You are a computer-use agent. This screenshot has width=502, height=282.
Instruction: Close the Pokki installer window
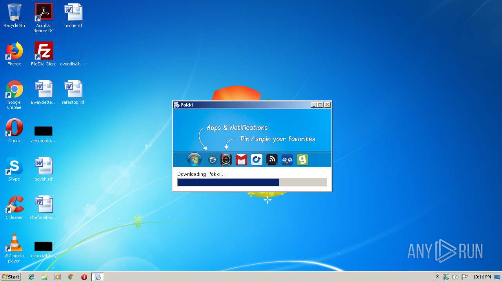click(327, 105)
